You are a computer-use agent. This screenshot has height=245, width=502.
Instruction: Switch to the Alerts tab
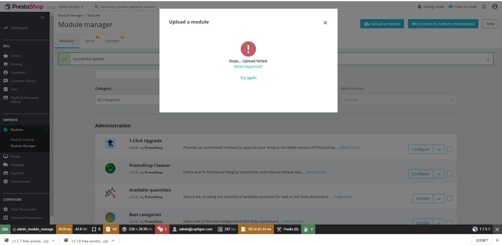90,41
